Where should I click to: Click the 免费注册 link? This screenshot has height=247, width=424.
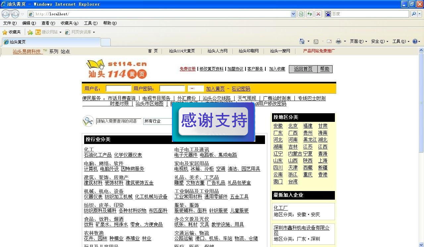(x=188, y=69)
